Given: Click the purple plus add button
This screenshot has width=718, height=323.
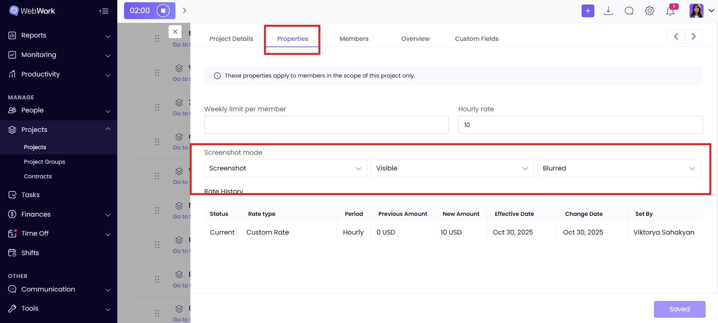Looking at the screenshot, I should (x=588, y=11).
